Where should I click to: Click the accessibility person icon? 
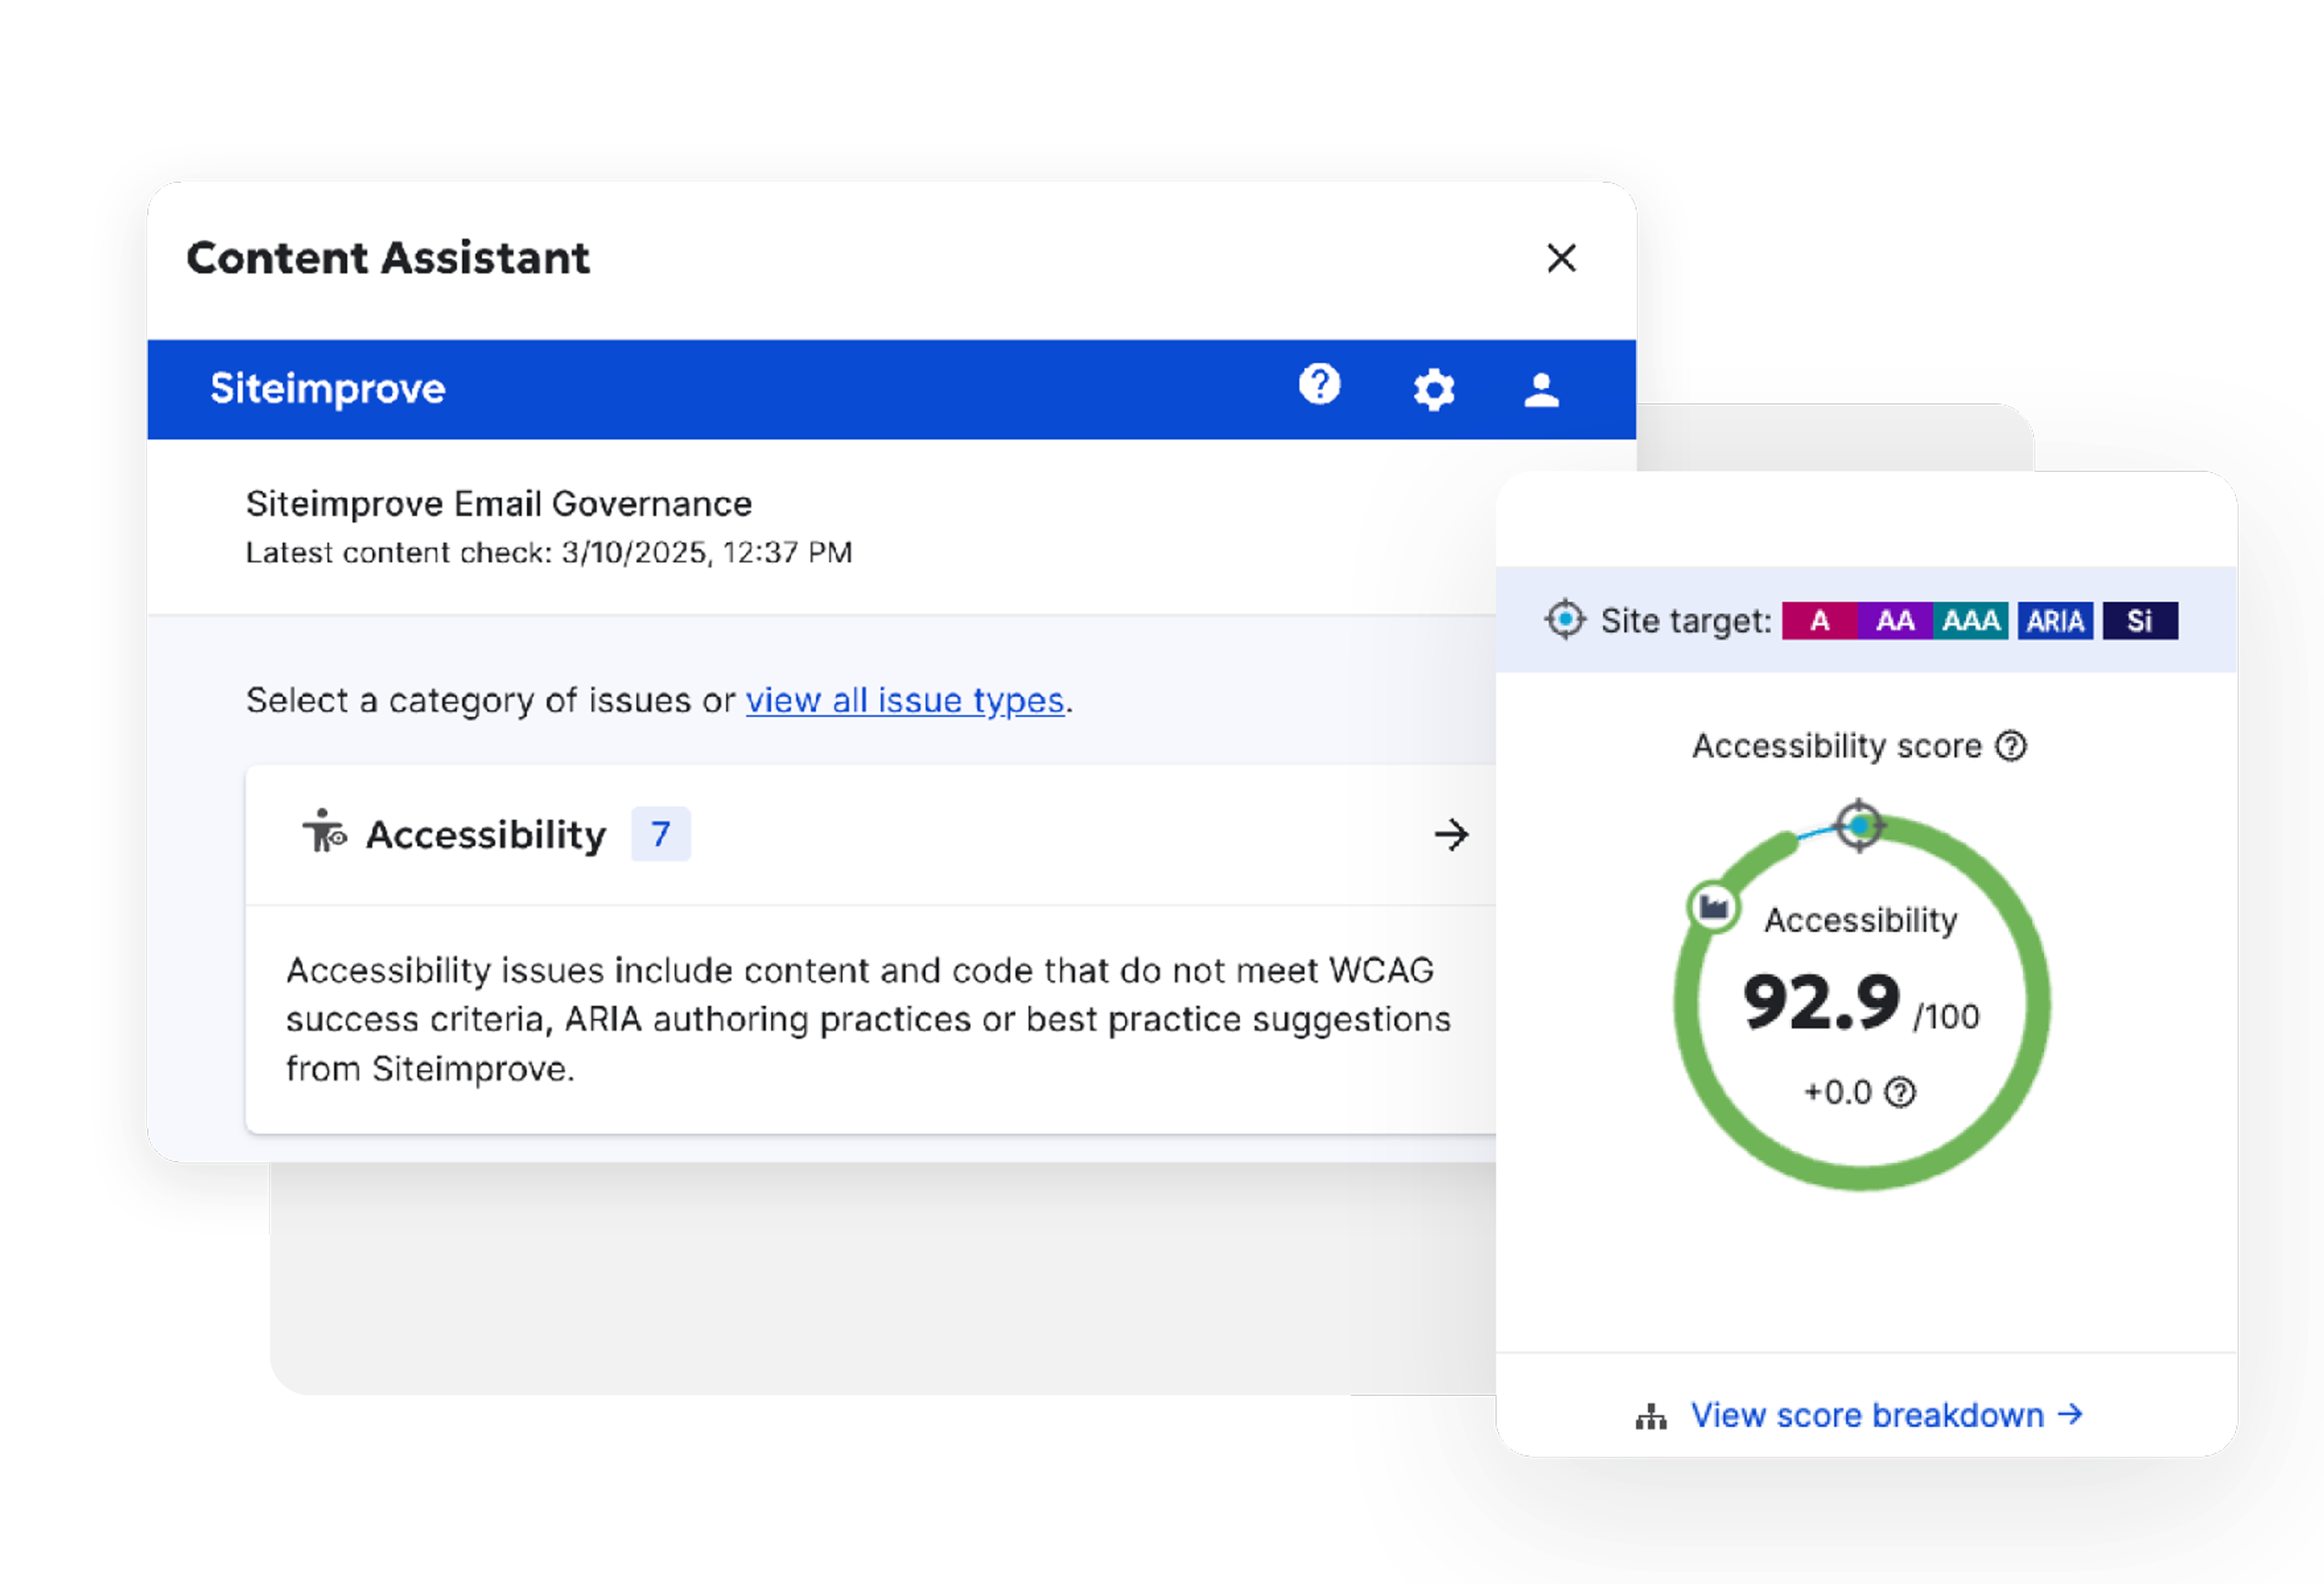[x=324, y=832]
